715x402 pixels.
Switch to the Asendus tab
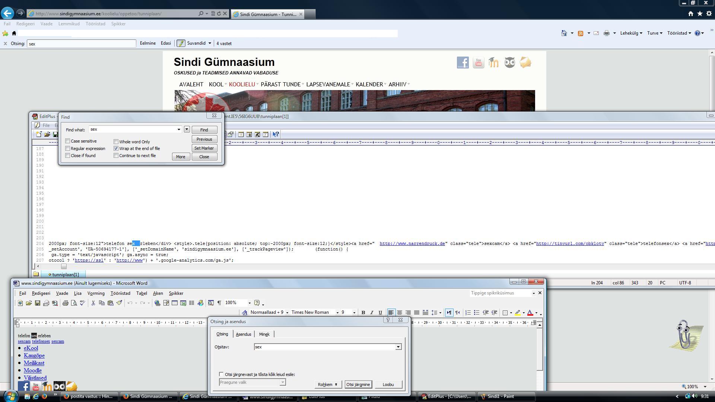[244, 334]
